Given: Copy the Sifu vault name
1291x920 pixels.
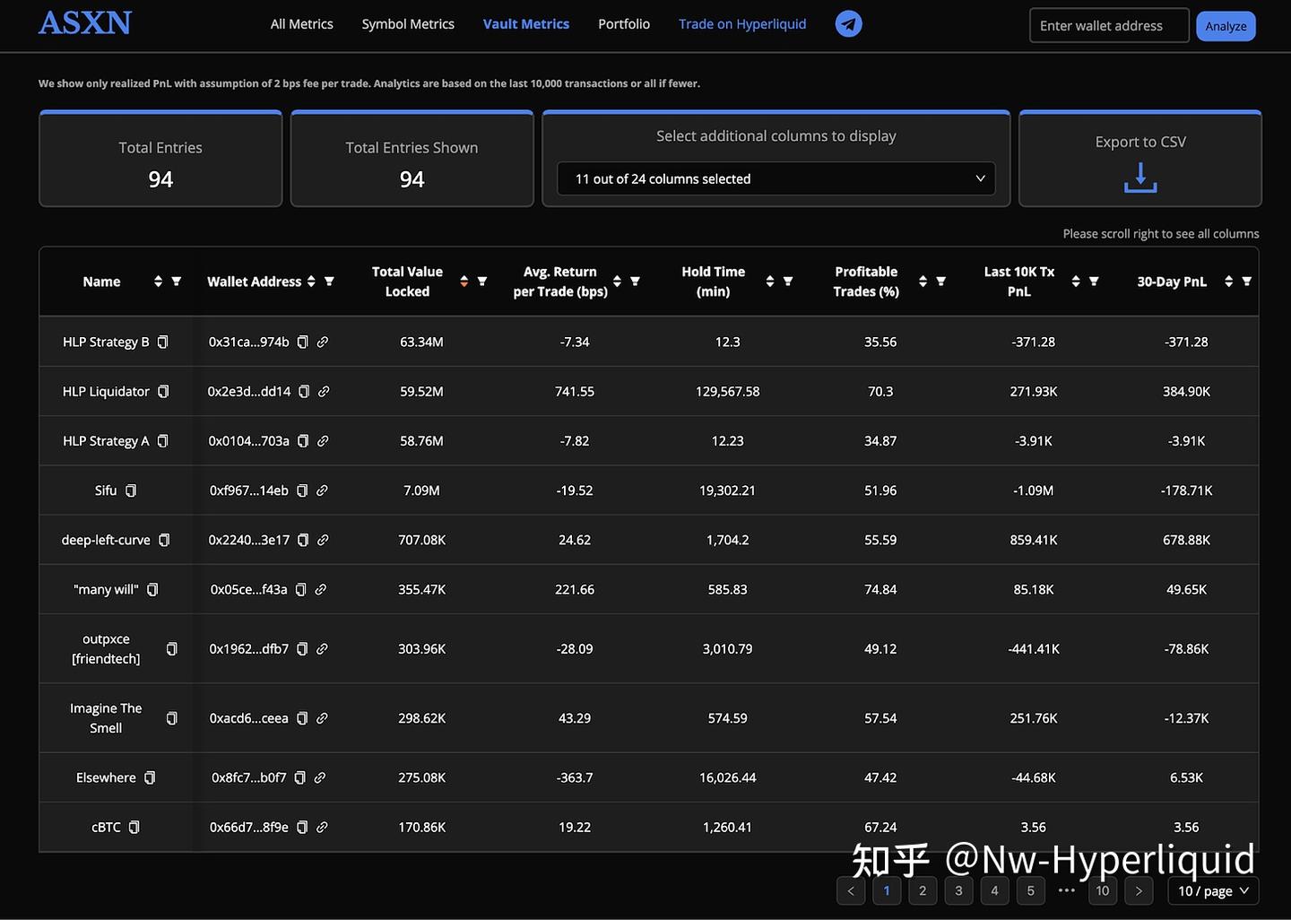Looking at the screenshot, I should (x=131, y=490).
